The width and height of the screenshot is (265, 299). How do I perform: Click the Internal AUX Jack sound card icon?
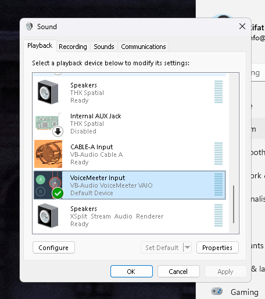[x=47, y=122]
